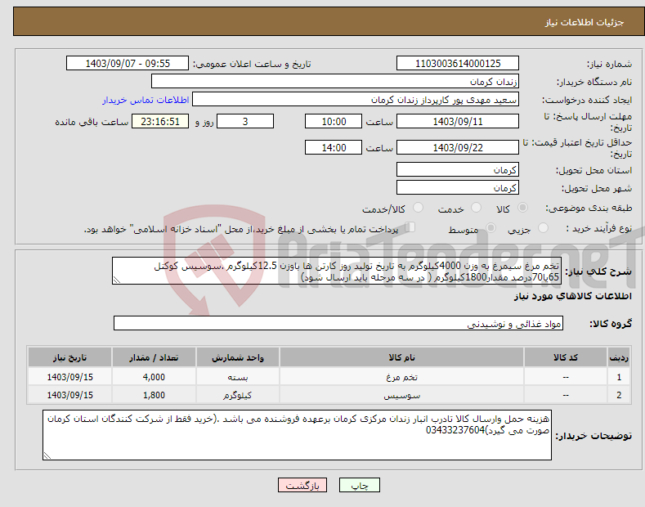The width and height of the screenshot is (645, 507).
Task: Open the اطلاعات تماس خریدار link
Action: click(x=146, y=100)
